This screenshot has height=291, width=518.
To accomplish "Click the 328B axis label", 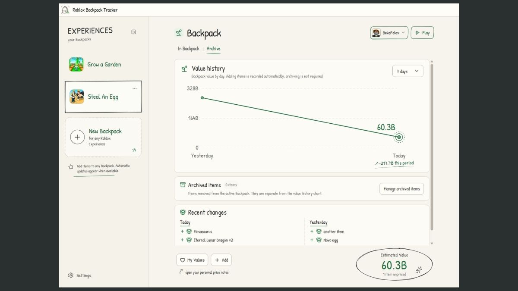I will point(193,88).
